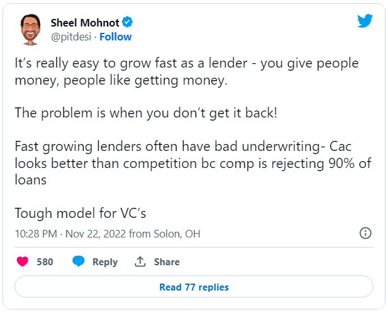Click 'from Solon, OH' location text
This screenshot has width=388, height=312.
[x=165, y=234]
